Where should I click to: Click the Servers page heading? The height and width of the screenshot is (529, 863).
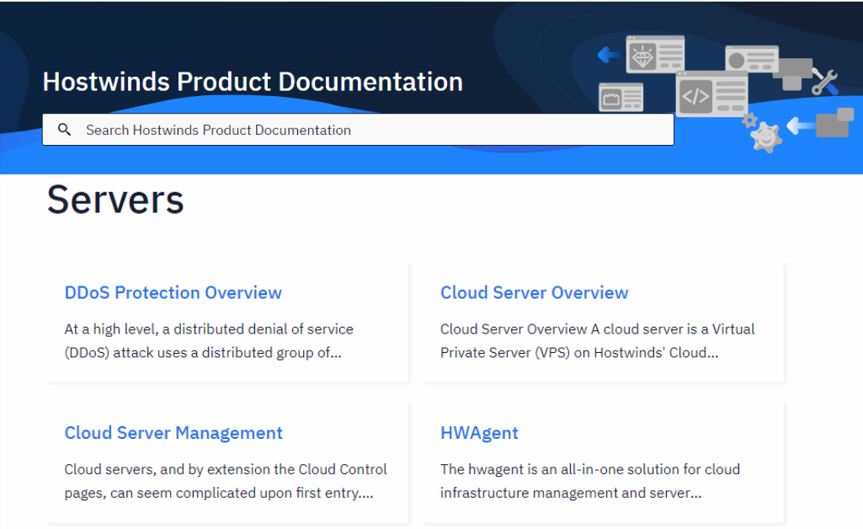[x=115, y=200]
